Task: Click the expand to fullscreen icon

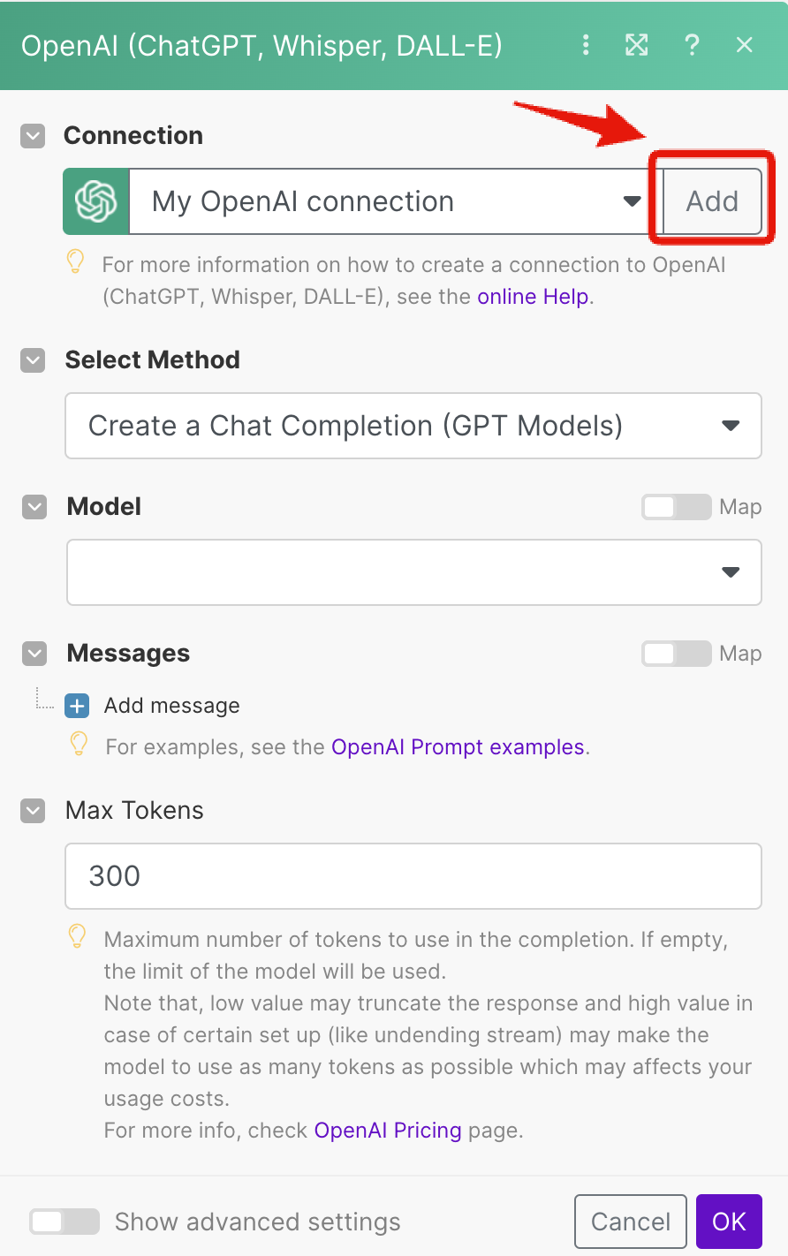Action: tap(637, 45)
